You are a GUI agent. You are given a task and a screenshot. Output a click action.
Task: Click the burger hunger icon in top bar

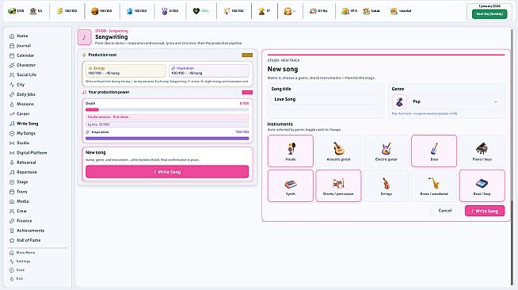(94, 11)
